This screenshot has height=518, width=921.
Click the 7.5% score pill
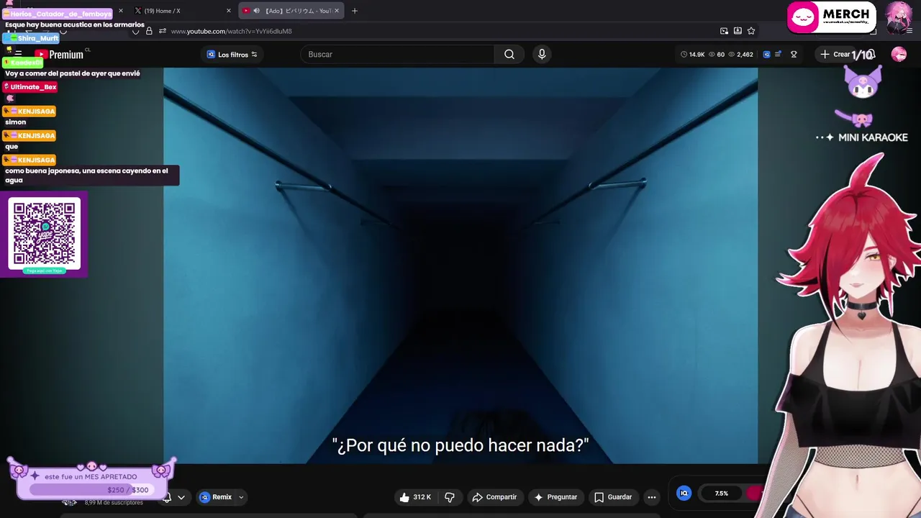[x=722, y=494]
